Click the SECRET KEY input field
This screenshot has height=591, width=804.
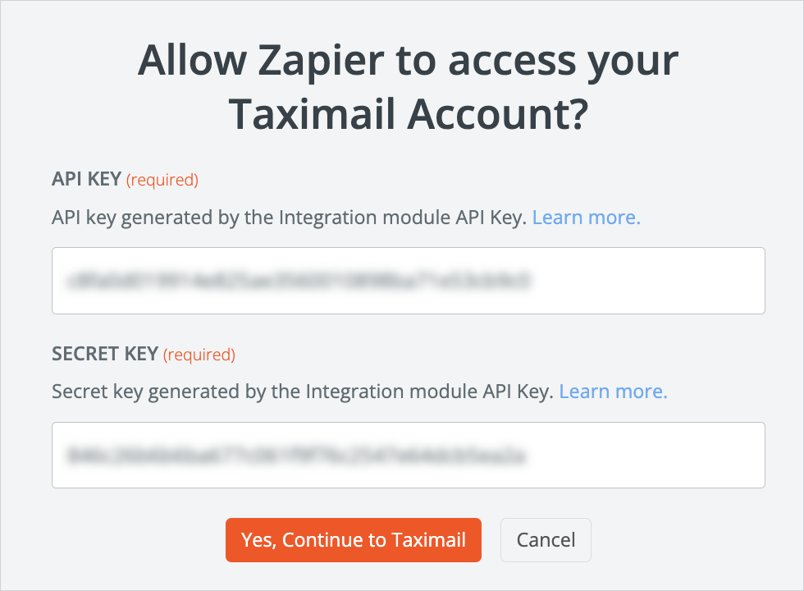click(x=408, y=455)
